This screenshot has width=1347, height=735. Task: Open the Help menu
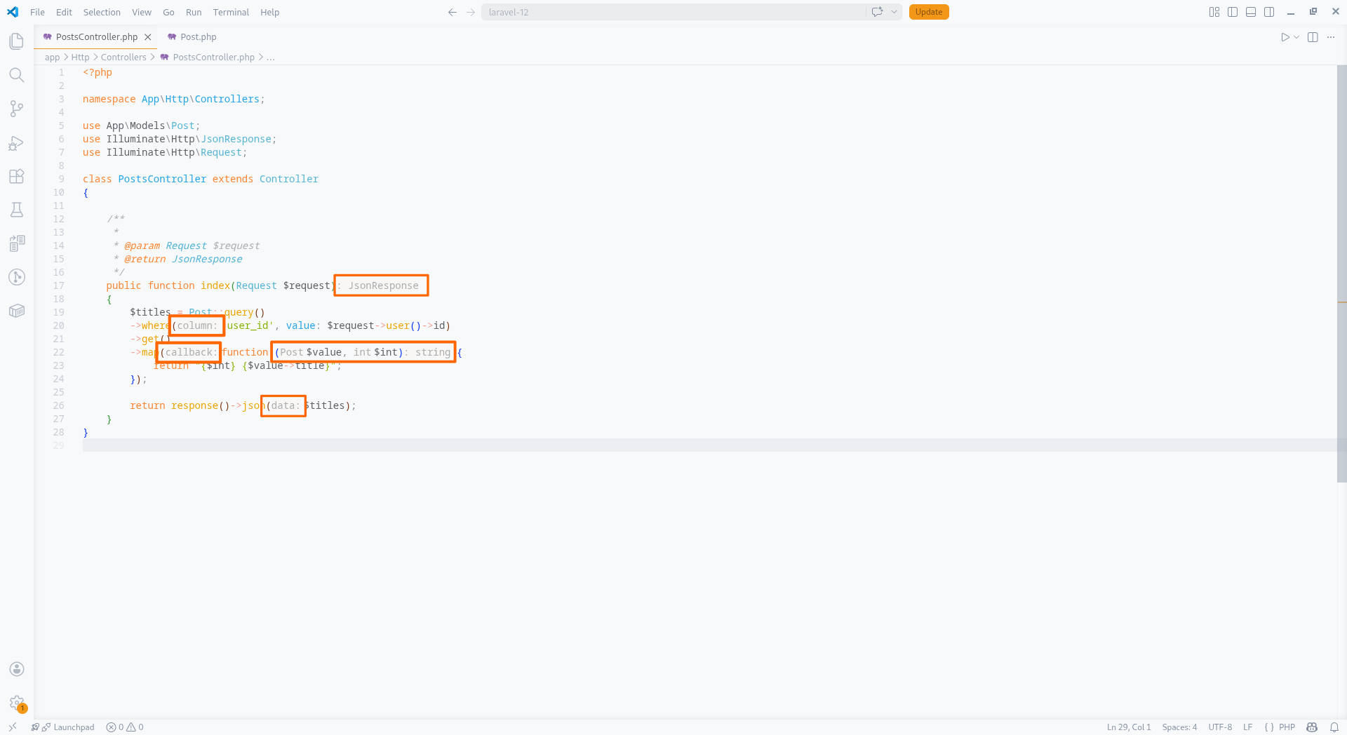(269, 12)
